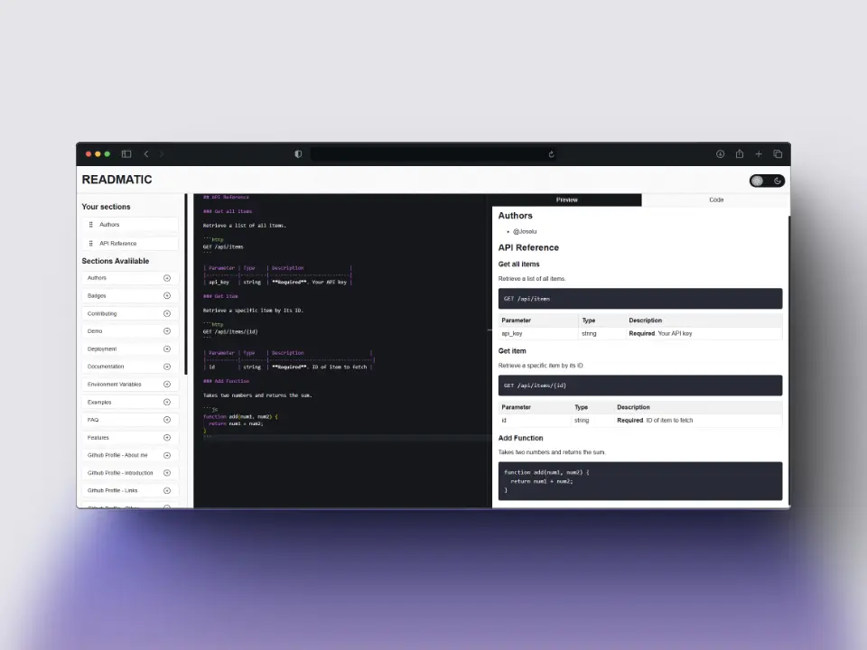Add the Features section with its plus icon
Viewport: 867px width, 650px height.
tap(167, 437)
